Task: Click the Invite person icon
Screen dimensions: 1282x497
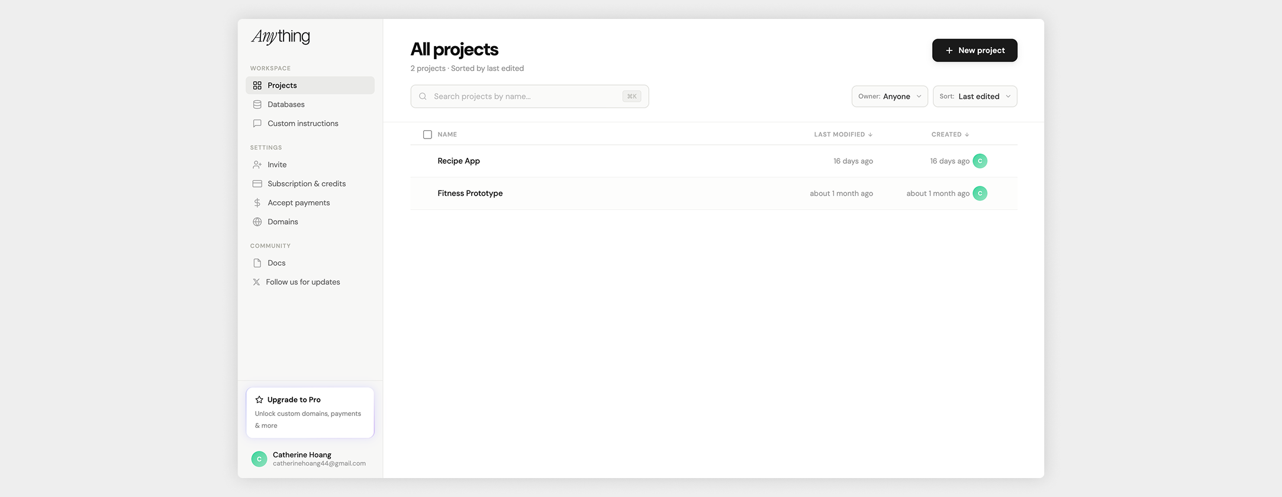Action: tap(257, 164)
